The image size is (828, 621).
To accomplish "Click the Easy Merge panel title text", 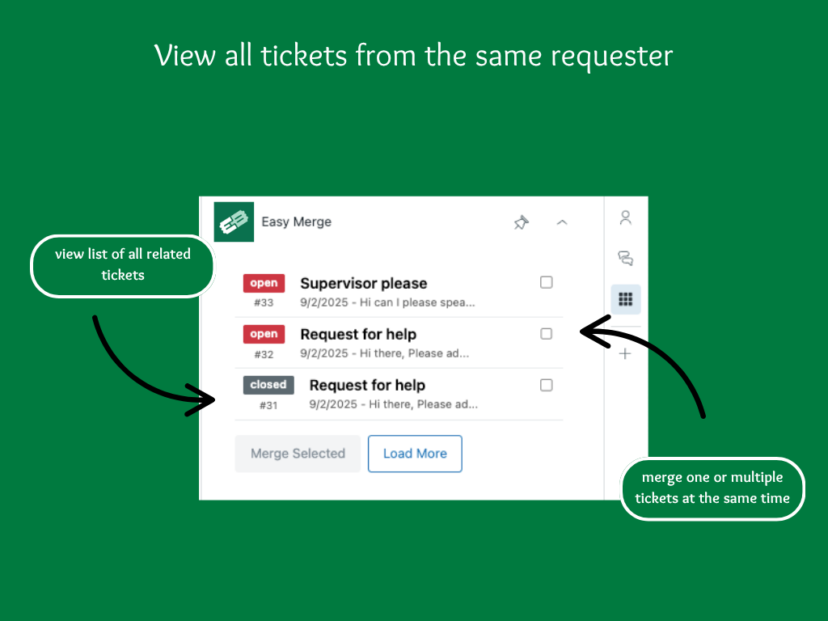I will [x=297, y=222].
